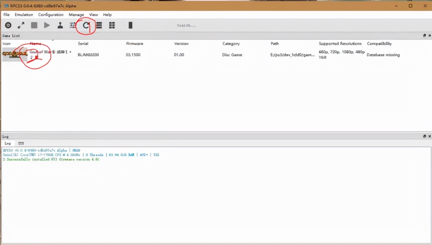Open the Controllers (joystick) settings icon
432x245 pixels.
click(60, 25)
